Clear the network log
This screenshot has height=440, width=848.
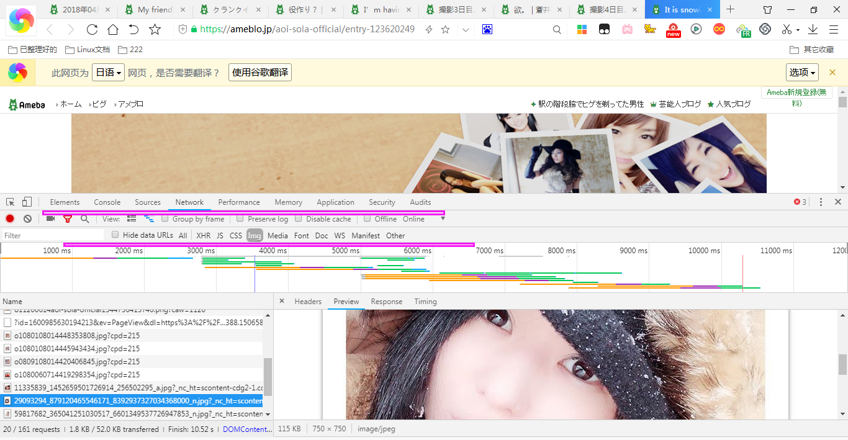pos(27,218)
